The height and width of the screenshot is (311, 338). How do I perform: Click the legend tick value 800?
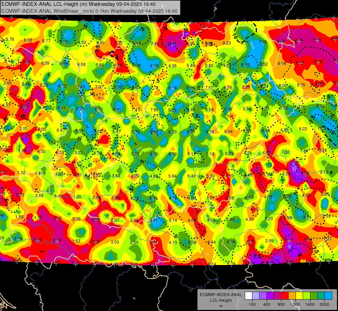click(x=281, y=304)
